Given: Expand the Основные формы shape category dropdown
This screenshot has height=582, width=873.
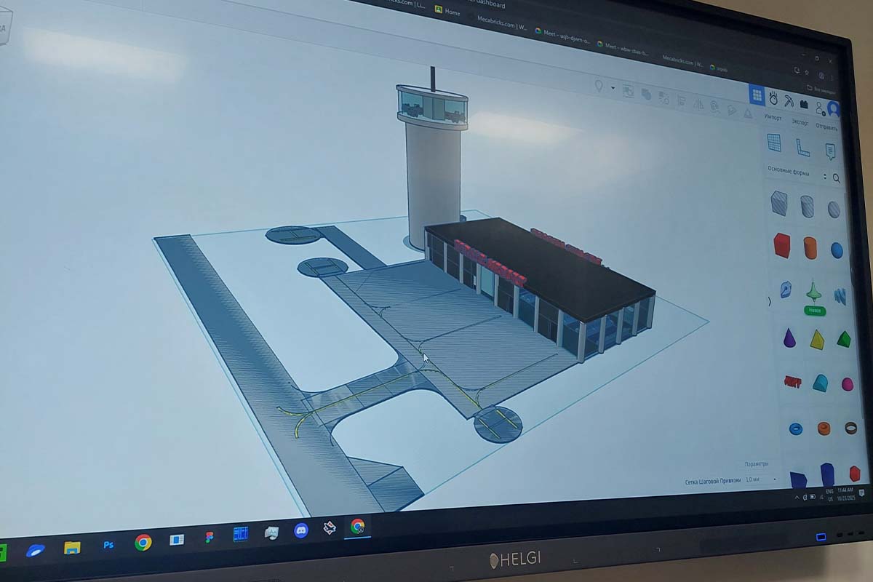Looking at the screenshot, I should (824, 176).
